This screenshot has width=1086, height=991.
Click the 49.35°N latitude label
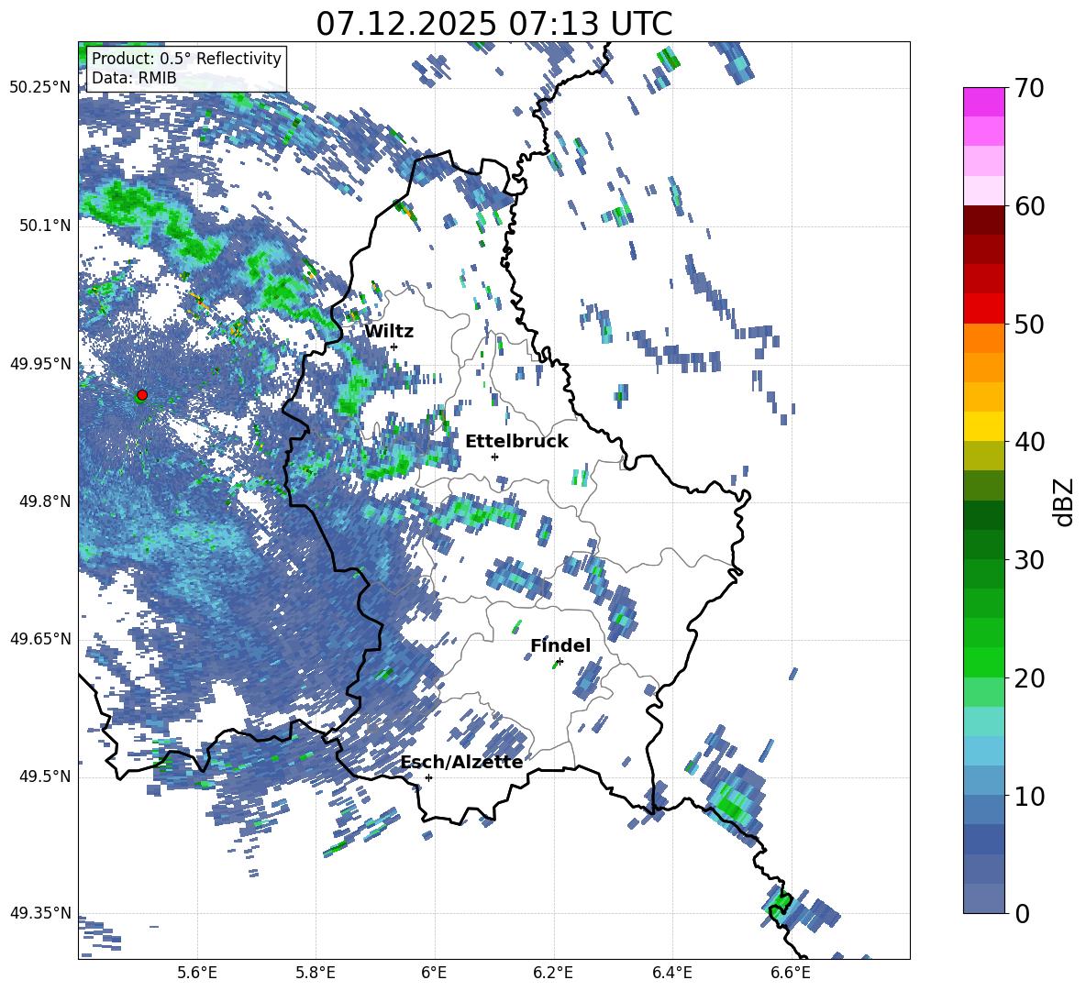click(40, 913)
